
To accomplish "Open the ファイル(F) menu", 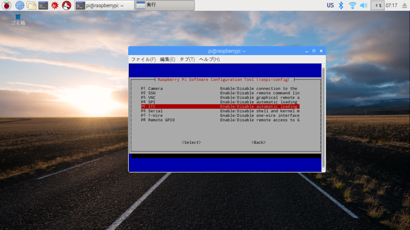I will [143, 59].
